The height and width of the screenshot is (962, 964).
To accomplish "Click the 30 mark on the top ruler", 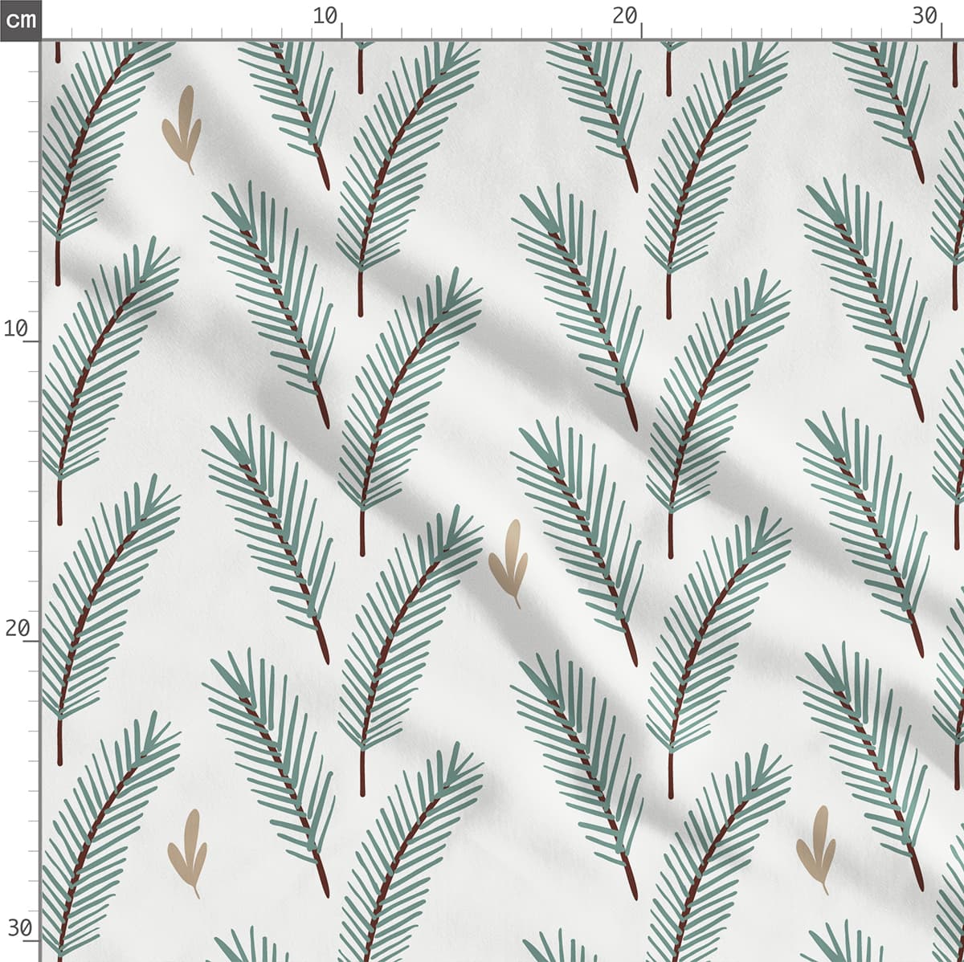I will click(925, 16).
